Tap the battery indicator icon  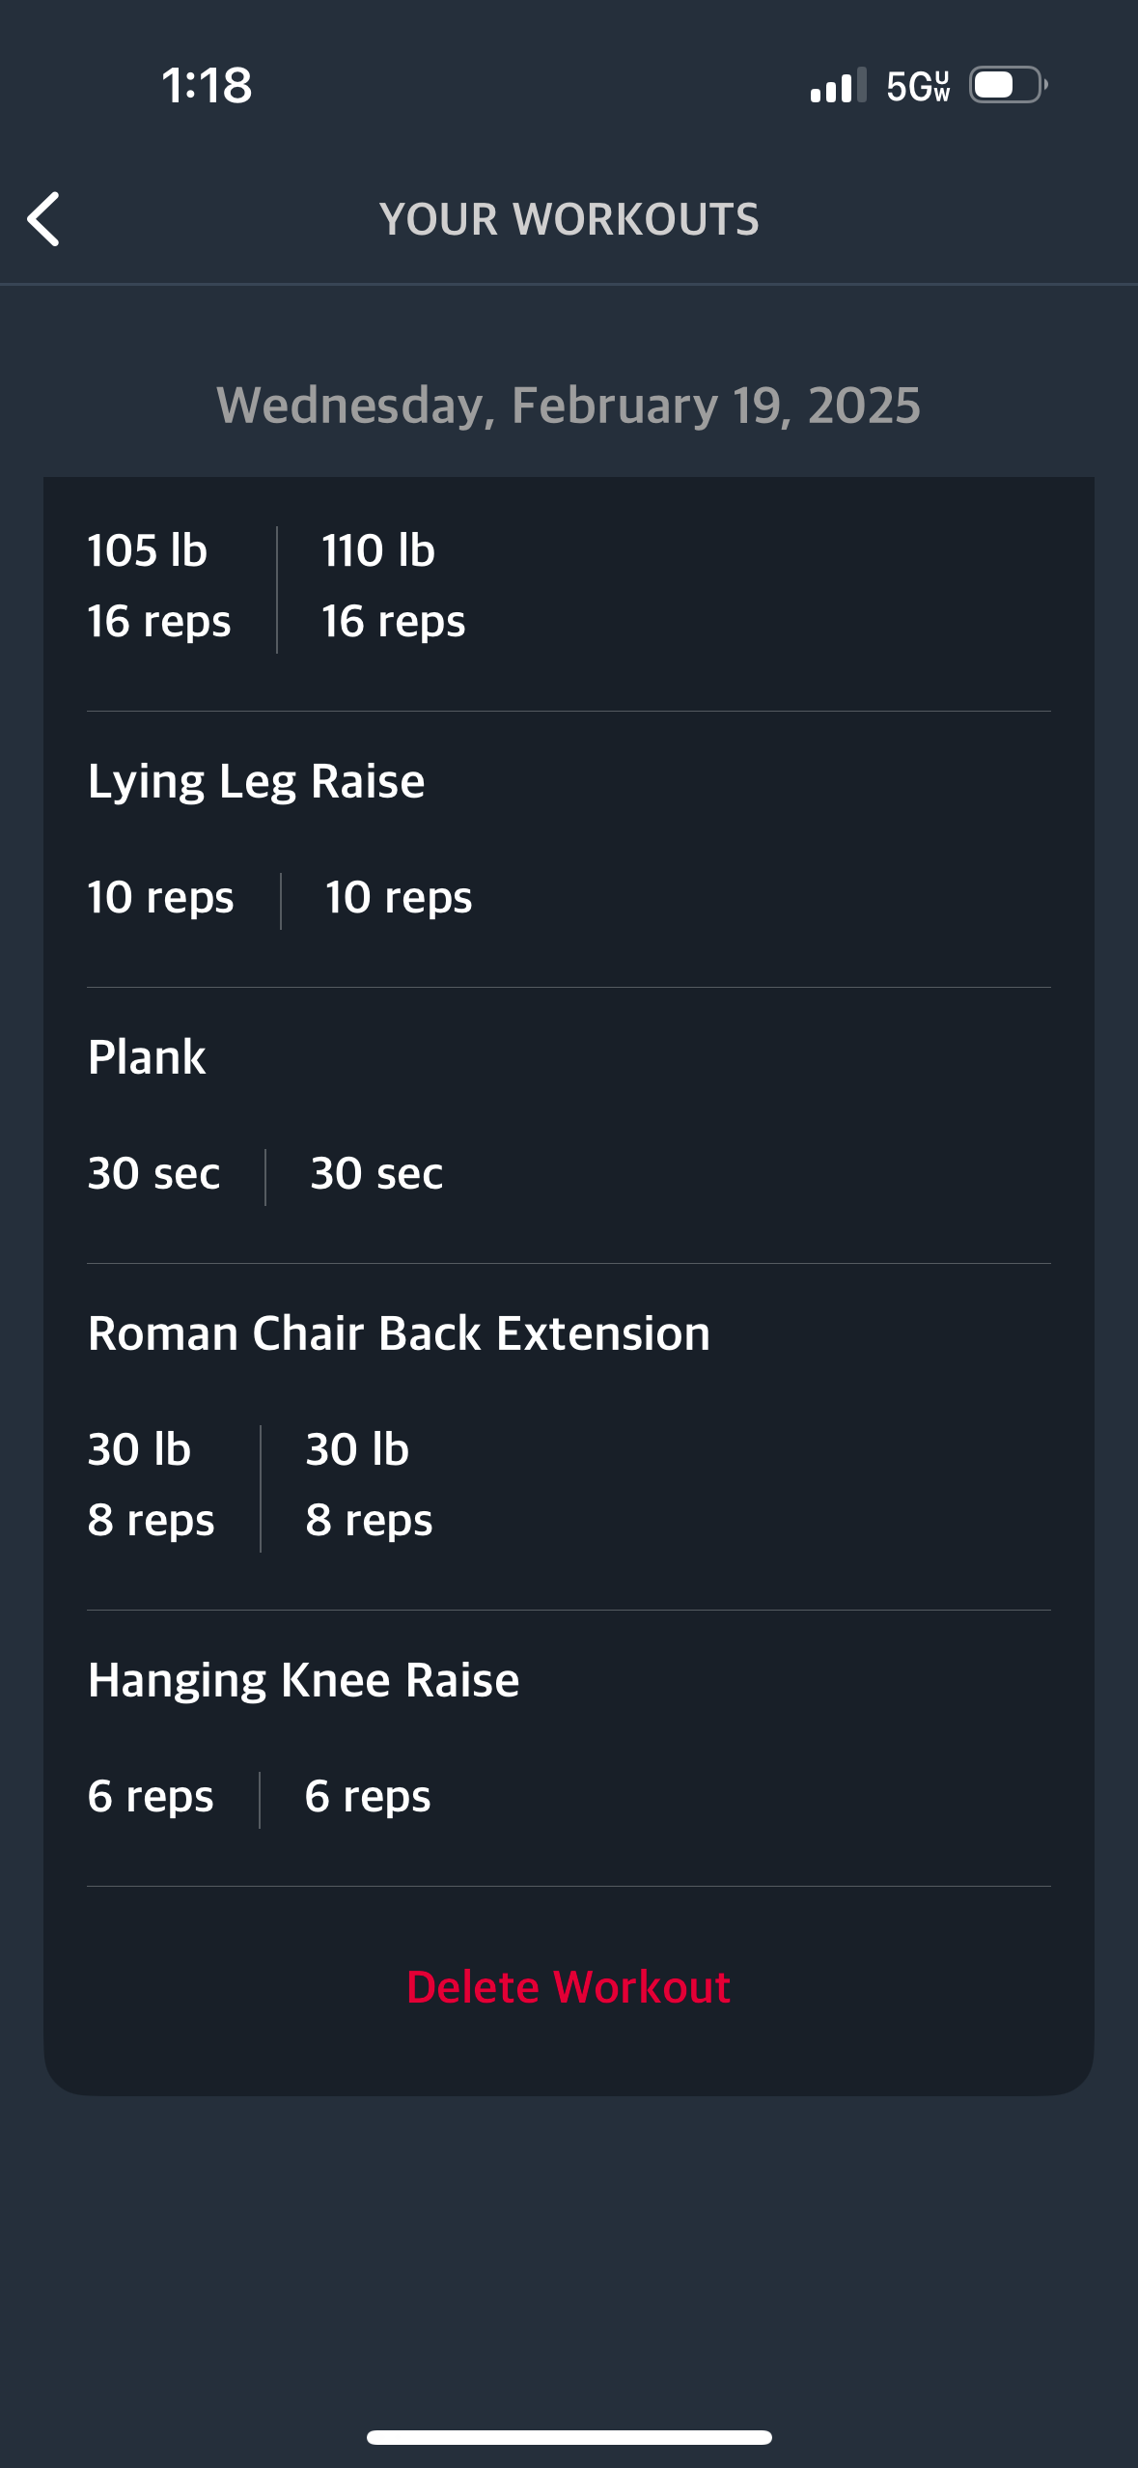click(x=1008, y=86)
